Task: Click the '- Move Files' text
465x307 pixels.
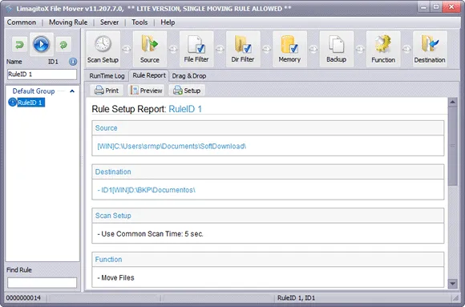Action: 115,278
